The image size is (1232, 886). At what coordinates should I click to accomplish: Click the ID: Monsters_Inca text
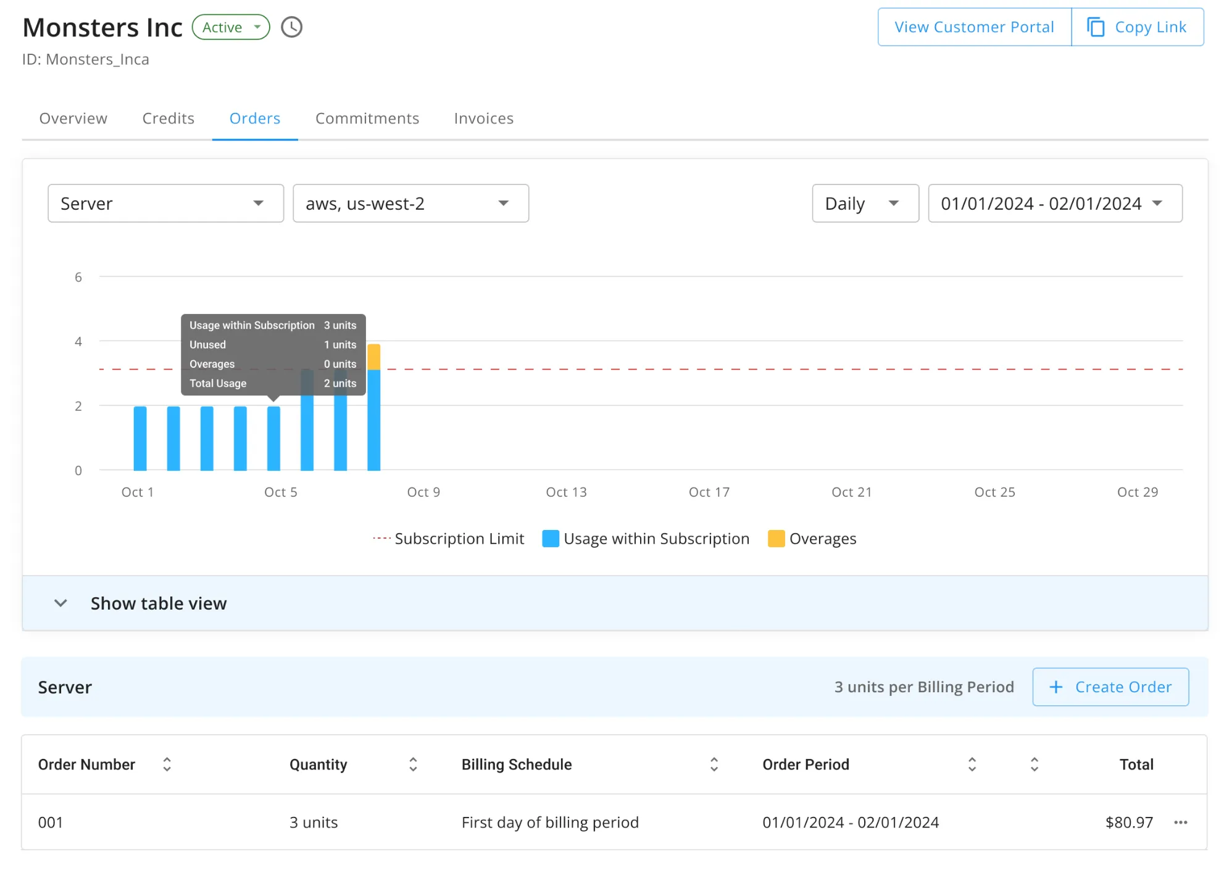86,59
